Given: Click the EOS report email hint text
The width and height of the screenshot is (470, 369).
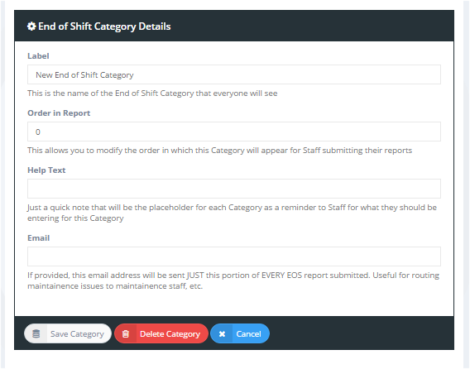Looking at the screenshot, I should pyautogui.click(x=233, y=280).
